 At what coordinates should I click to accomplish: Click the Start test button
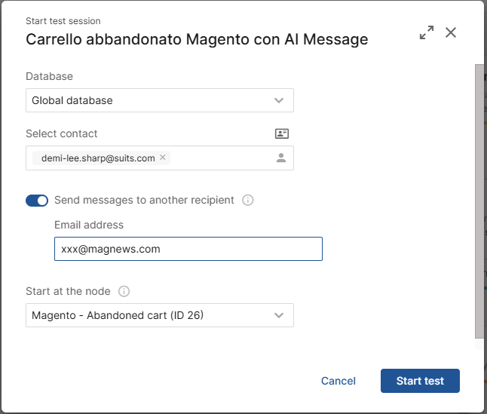420,381
